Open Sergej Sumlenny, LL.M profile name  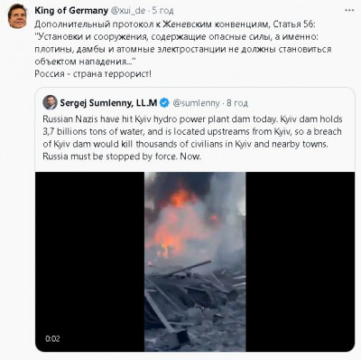[108, 103]
